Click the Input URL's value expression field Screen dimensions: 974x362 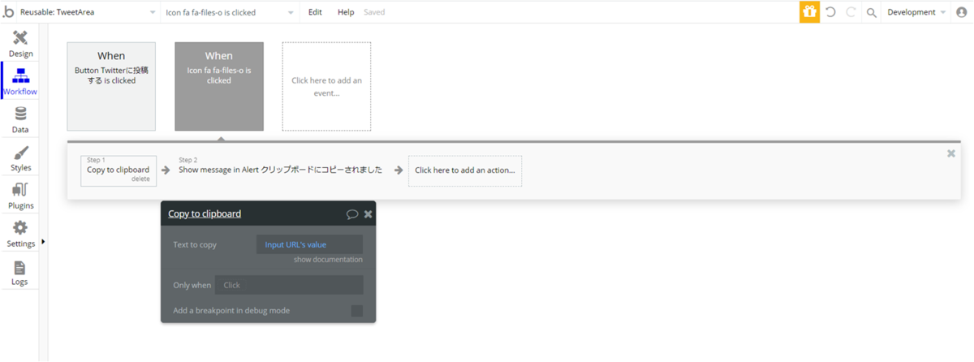309,244
